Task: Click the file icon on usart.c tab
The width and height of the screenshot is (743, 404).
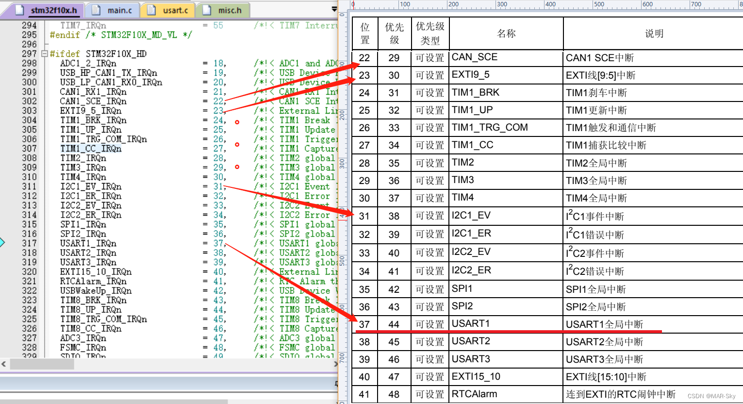Action: 151,10
